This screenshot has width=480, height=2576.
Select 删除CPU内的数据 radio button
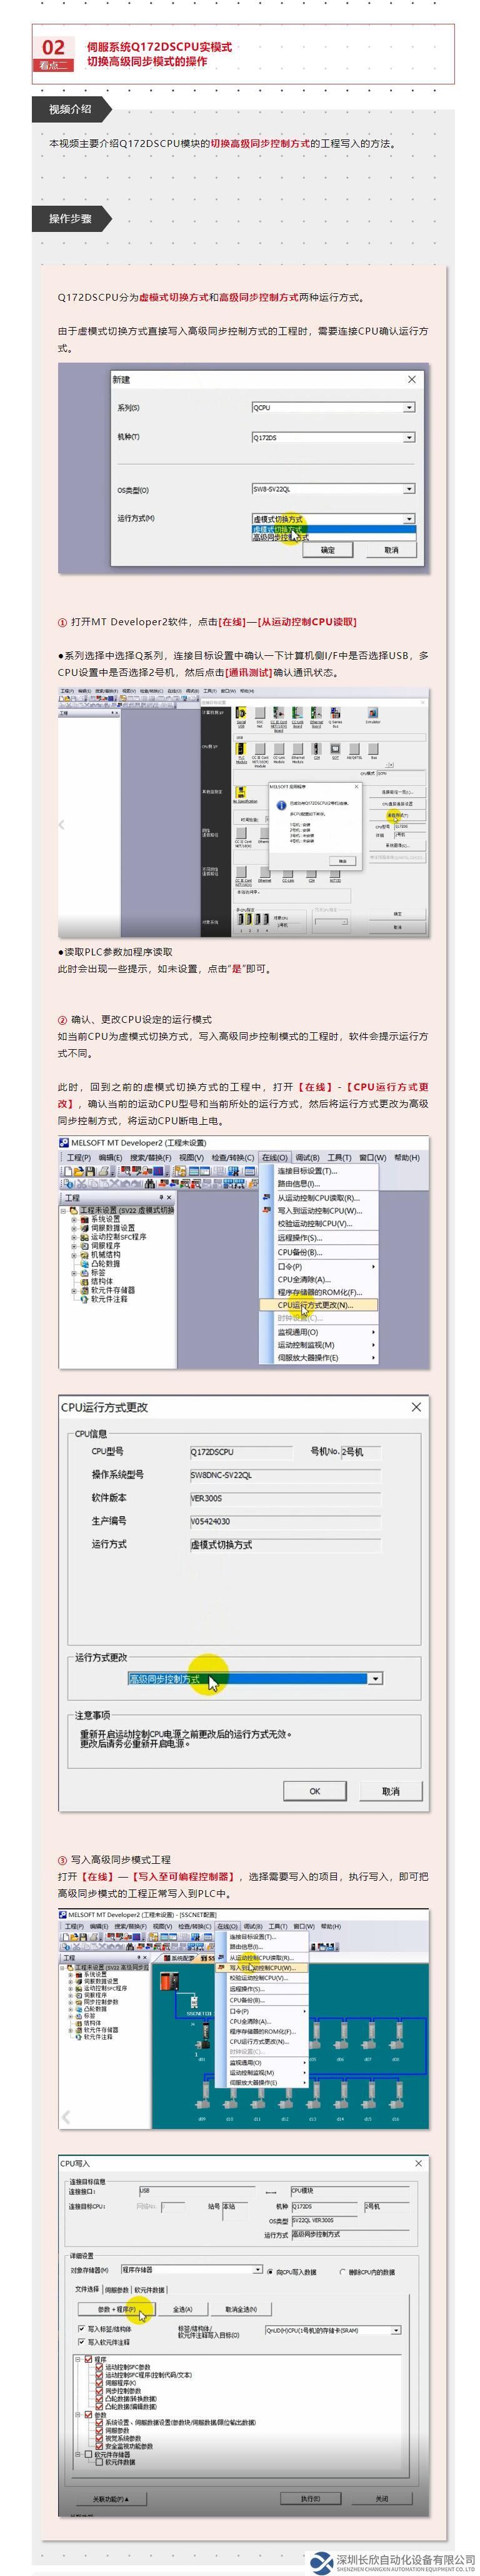click(342, 2272)
